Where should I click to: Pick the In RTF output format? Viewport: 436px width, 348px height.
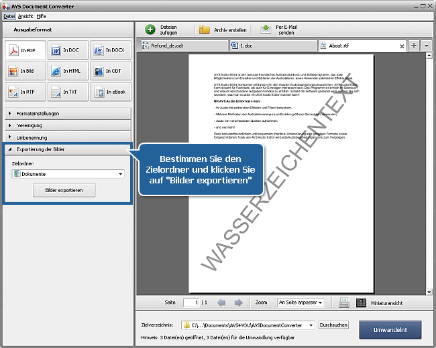pos(25,92)
